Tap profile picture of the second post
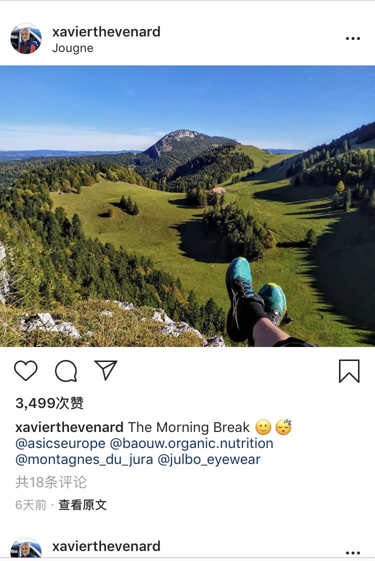 tap(26, 549)
